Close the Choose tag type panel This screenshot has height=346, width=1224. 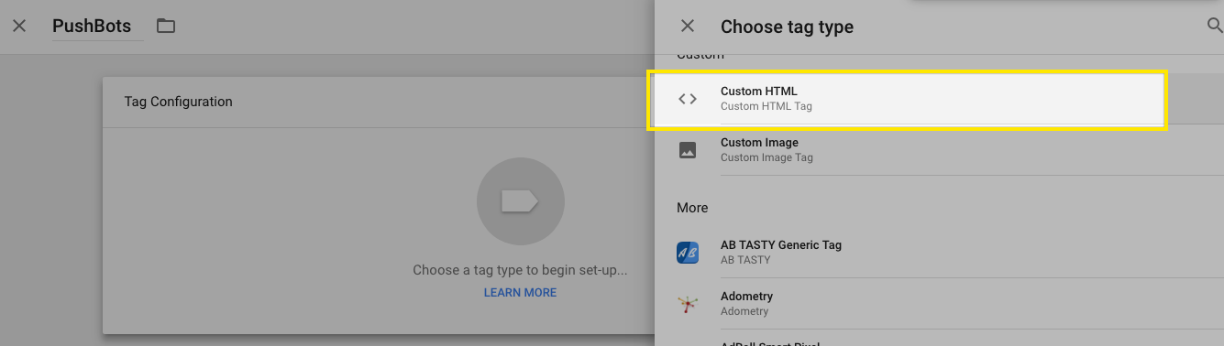[688, 27]
